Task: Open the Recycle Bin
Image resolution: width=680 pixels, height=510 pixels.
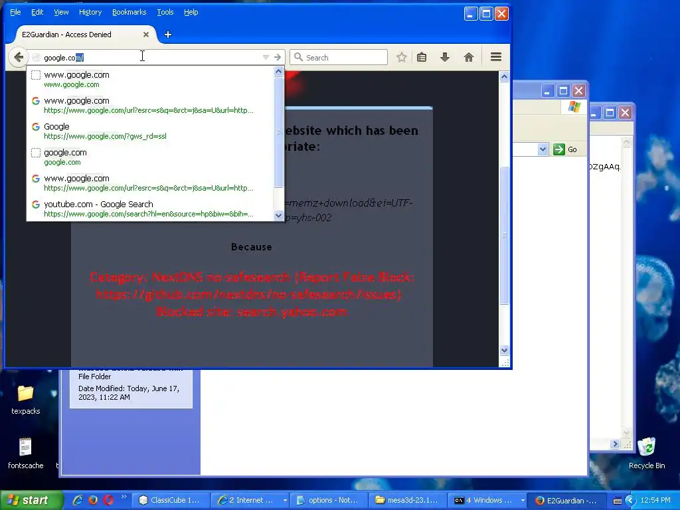Action: [x=647, y=453]
